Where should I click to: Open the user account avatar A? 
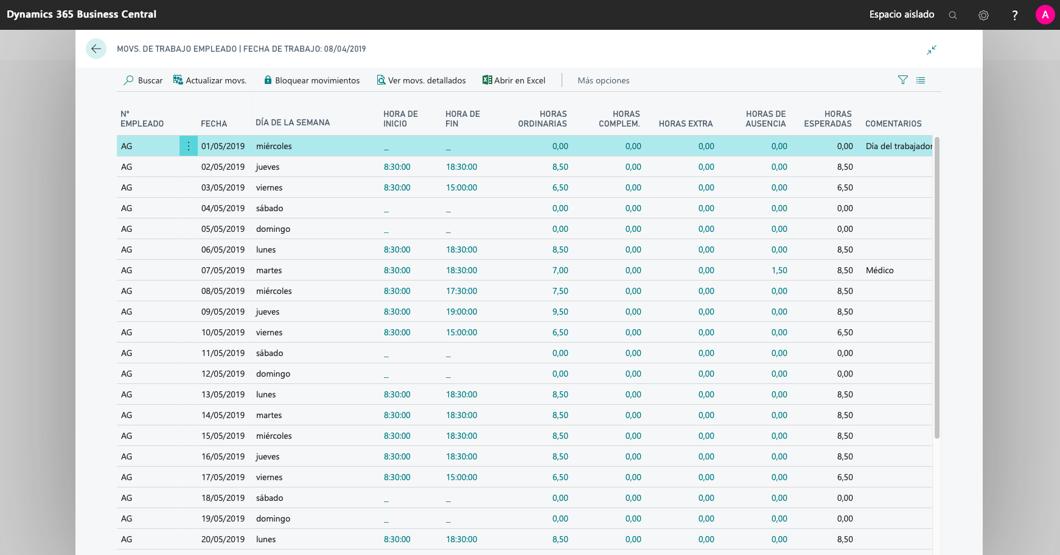[x=1045, y=15]
